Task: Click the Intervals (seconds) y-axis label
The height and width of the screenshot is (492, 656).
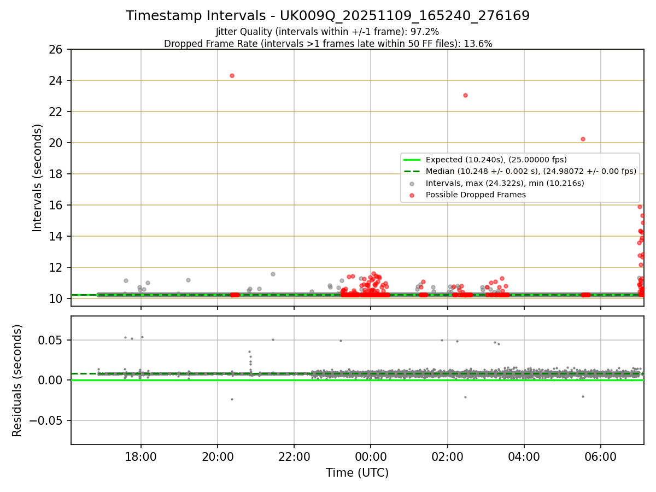Action: tap(38, 178)
